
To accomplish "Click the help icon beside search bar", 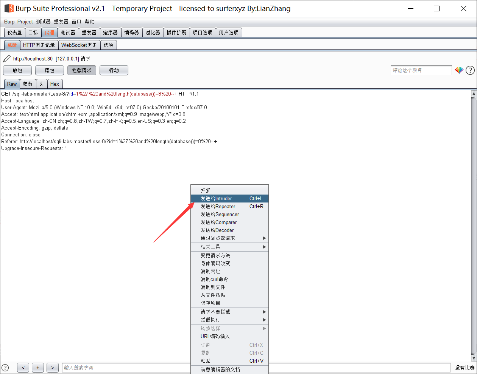I will click(x=5, y=368).
